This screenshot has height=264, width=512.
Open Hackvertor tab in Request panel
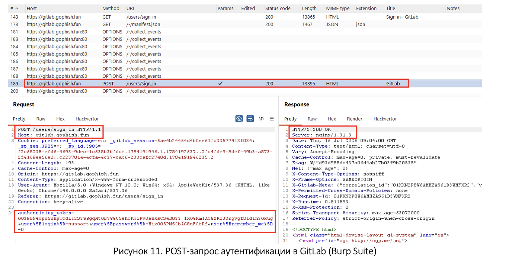[x=87, y=119]
